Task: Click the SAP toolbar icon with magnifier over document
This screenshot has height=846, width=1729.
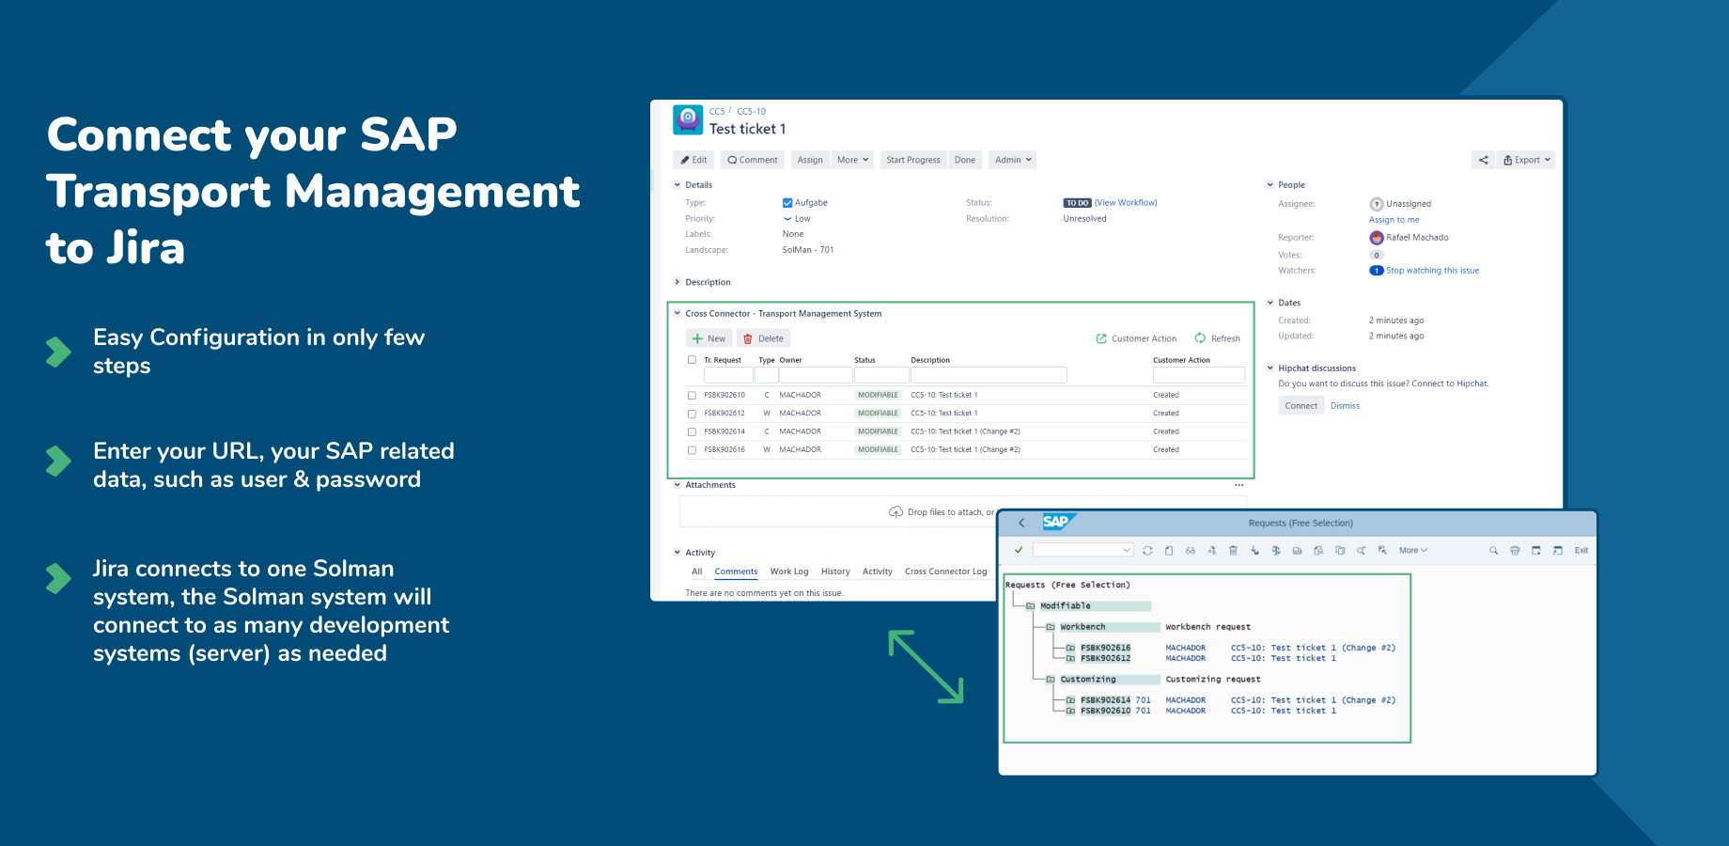Action: 1318,550
